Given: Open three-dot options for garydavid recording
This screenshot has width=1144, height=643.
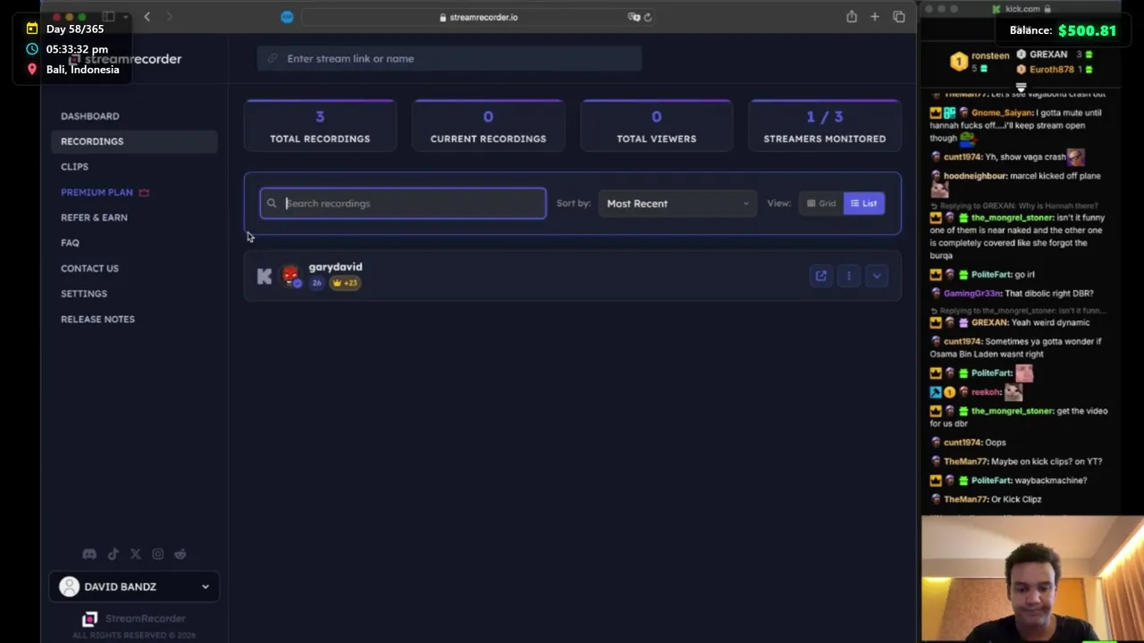Looking at the screenshot, I should coord(849,276).
